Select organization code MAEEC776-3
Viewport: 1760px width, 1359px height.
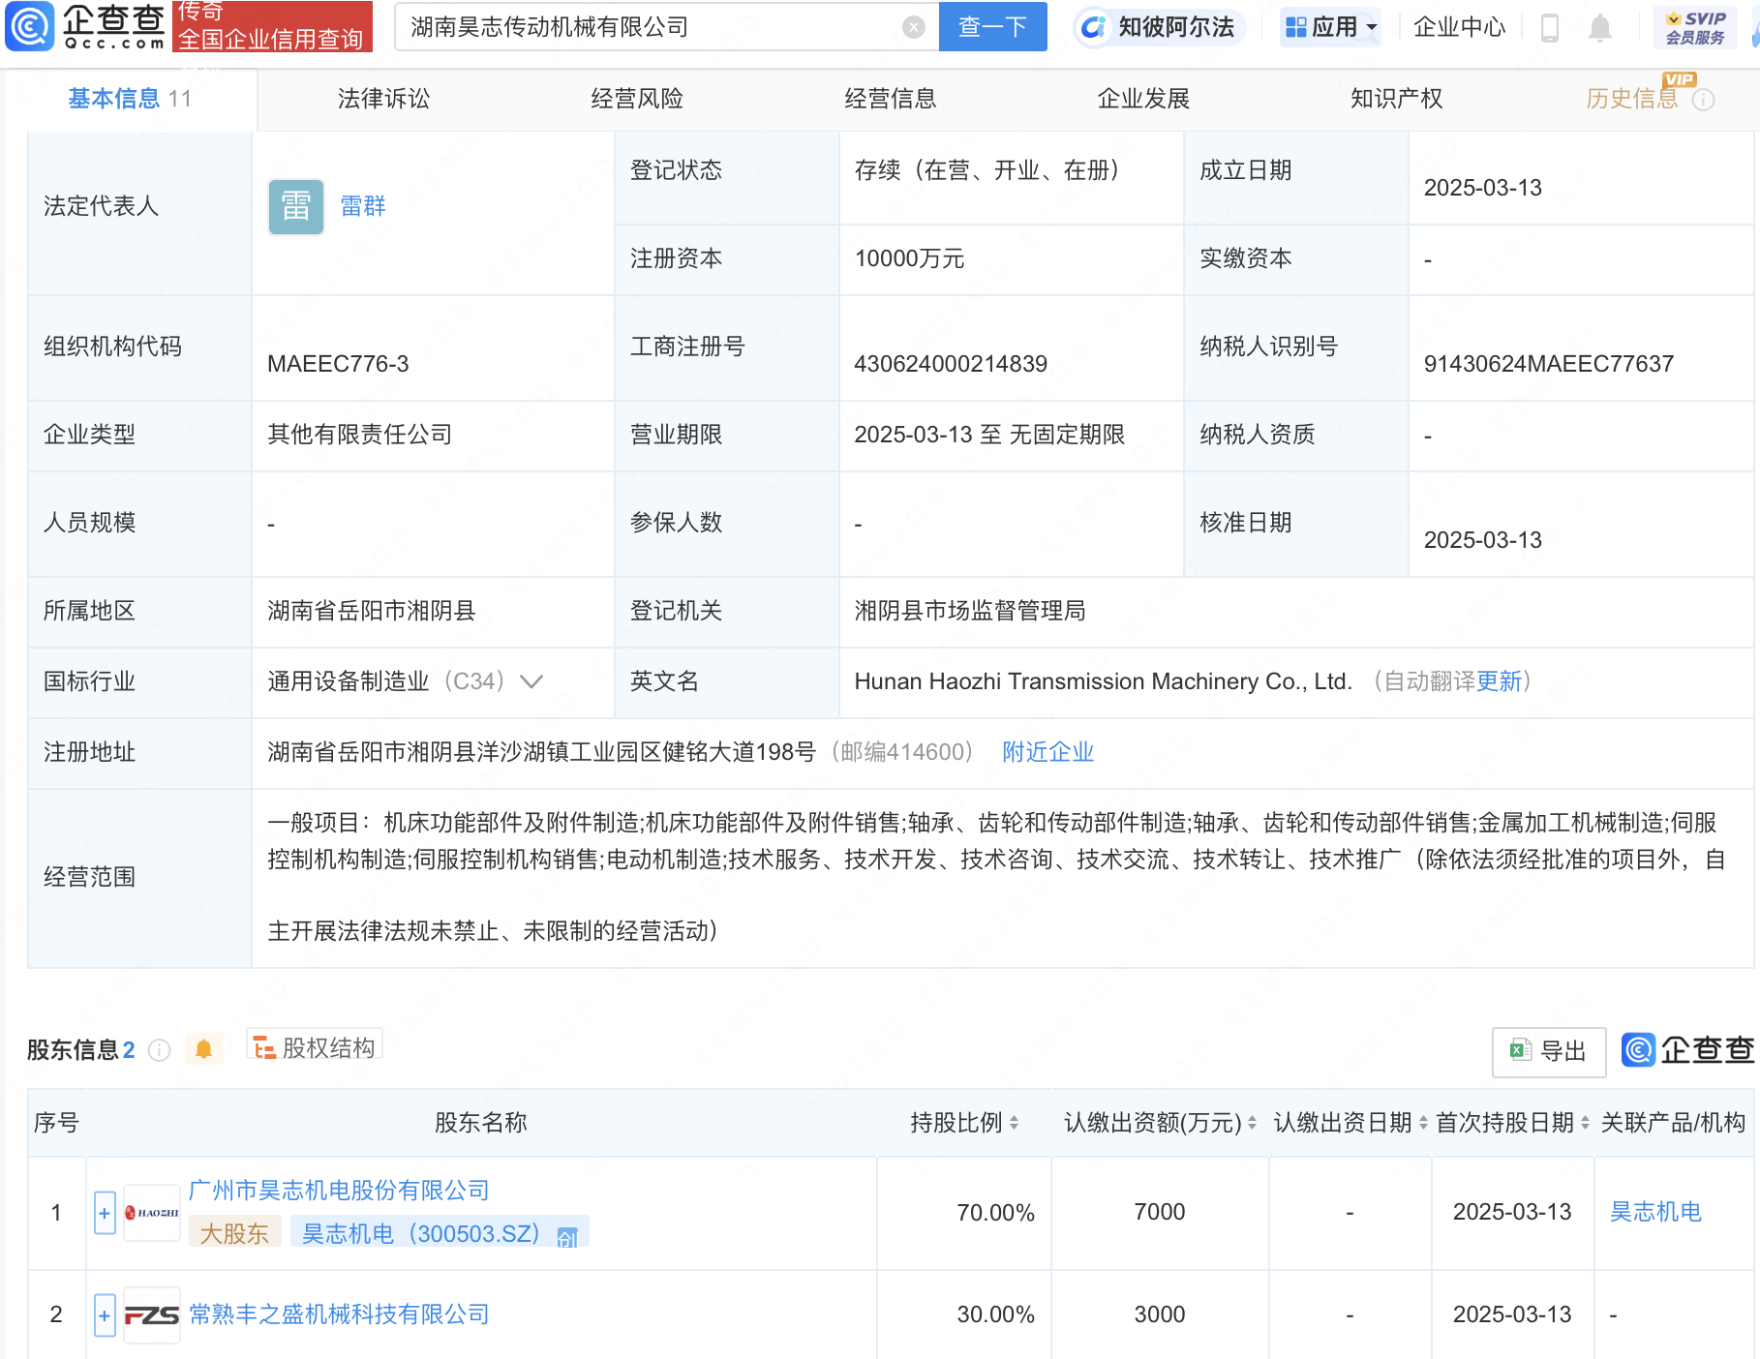[338, 364]
